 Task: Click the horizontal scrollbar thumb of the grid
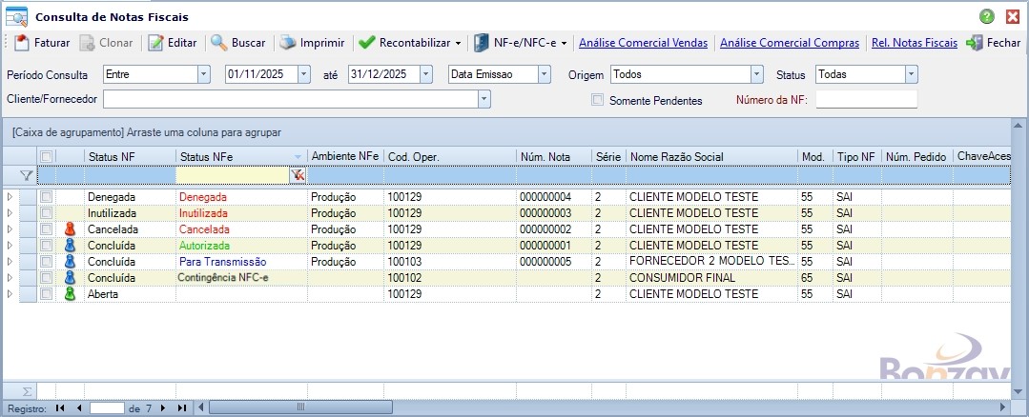tap(300, 407)
